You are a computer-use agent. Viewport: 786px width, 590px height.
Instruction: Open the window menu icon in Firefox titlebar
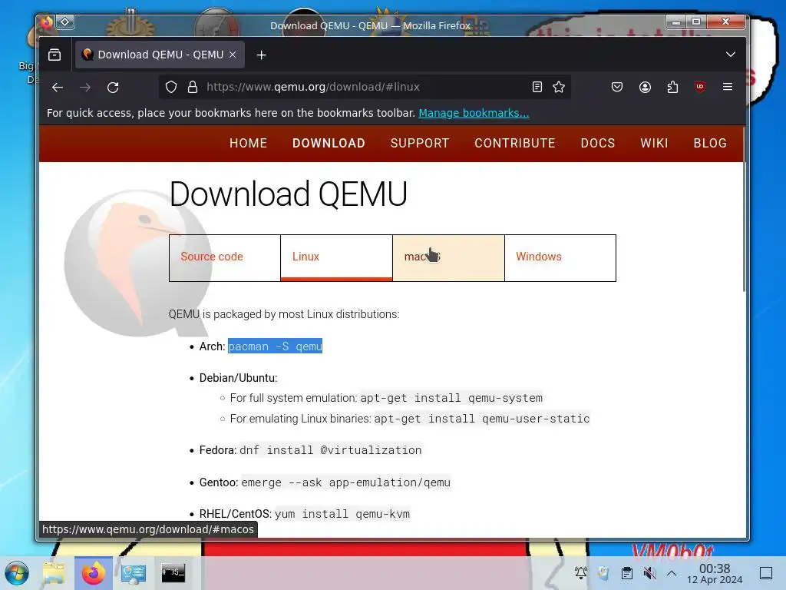[x=47, y=22]
